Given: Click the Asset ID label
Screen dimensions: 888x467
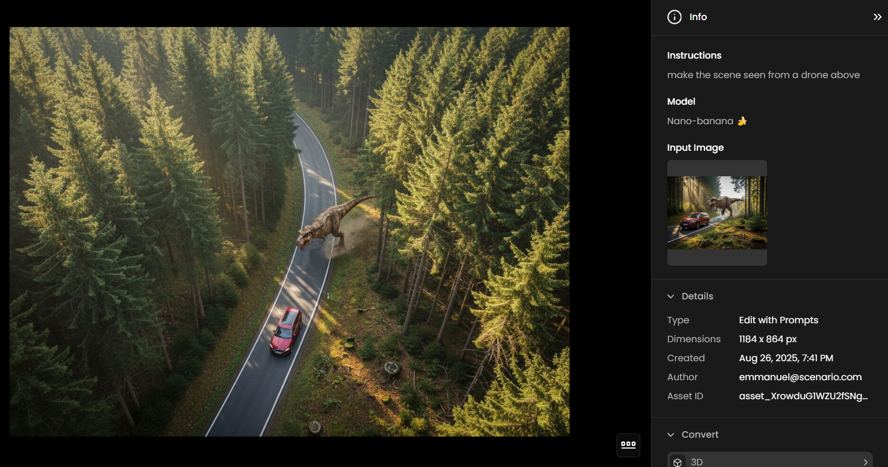Looking at the screenshot, I should (685, 396).
